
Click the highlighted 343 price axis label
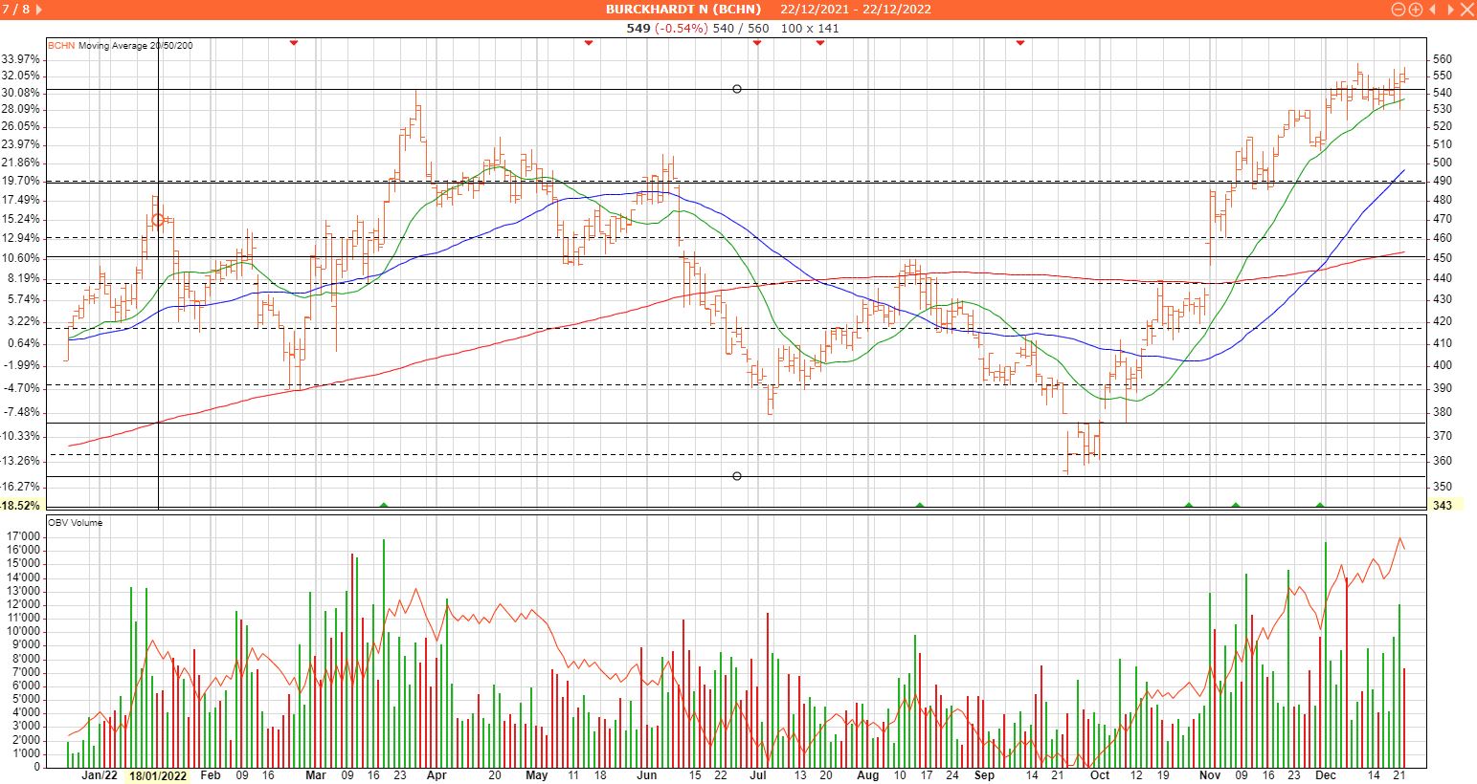[1443, 505]
